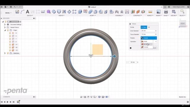Click the Pan hand tool
This screenshot has width=190, height=107.
(88, 97)
